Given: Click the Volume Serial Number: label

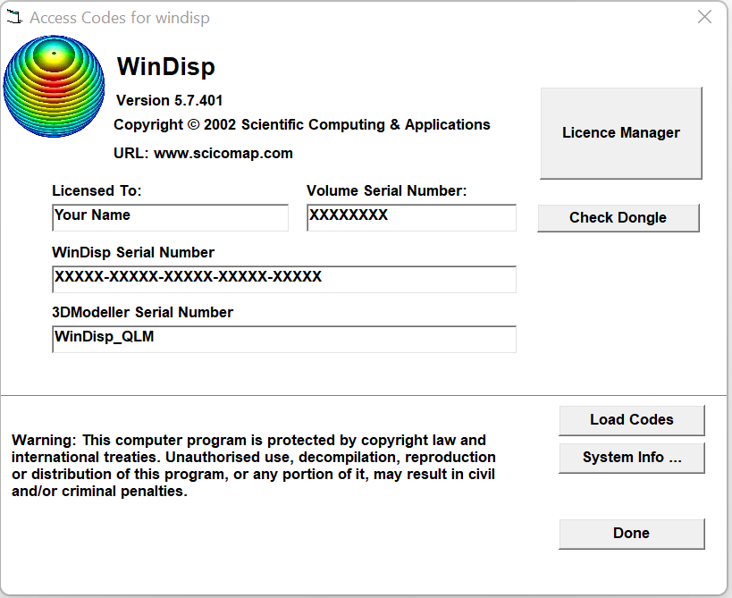Looking at the screenshot, I should point(386,190).
